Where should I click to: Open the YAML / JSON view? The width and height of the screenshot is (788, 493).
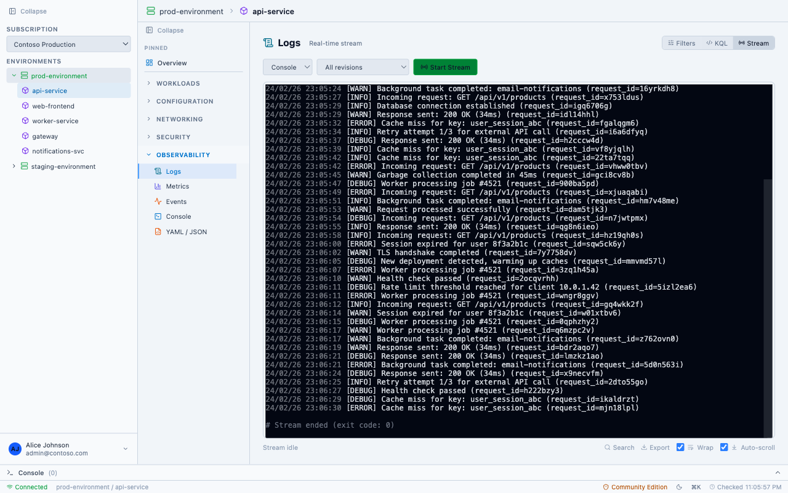tap(185, 231)
